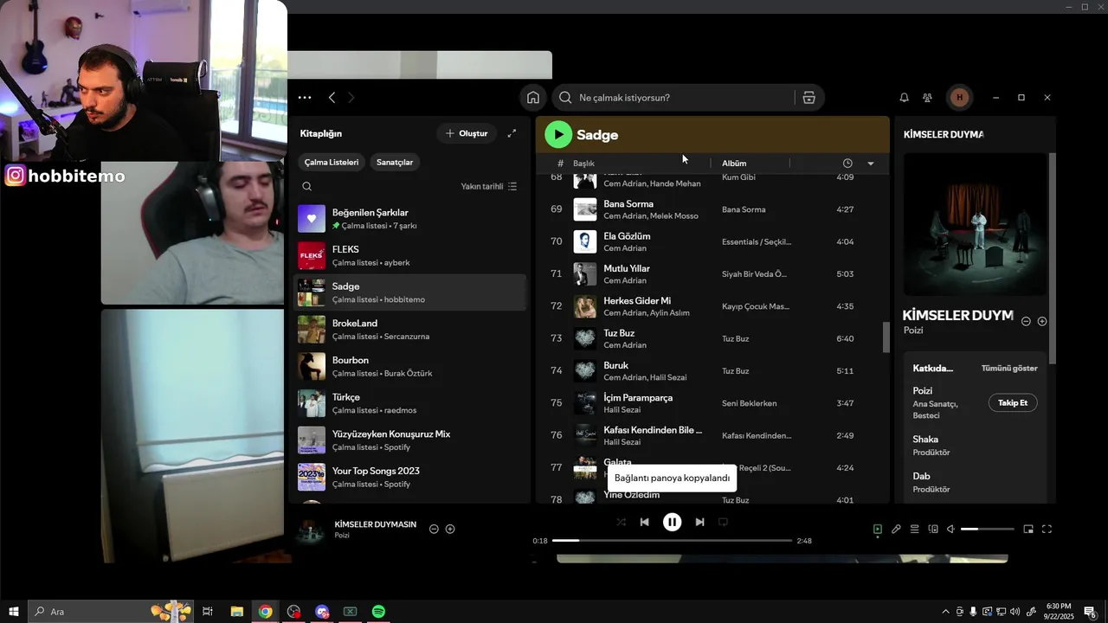Open the Türkçe playlist

(x=409, y=403)
